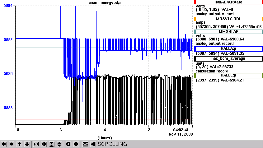
Task: Shift the graph up with the up arrow
Action: click(19, 144)
